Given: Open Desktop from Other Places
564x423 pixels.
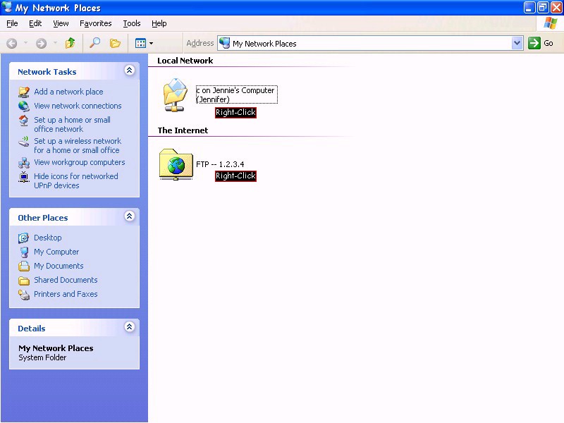Looking at the screenshot, I should pyautogui.click(x=47, y=238).
